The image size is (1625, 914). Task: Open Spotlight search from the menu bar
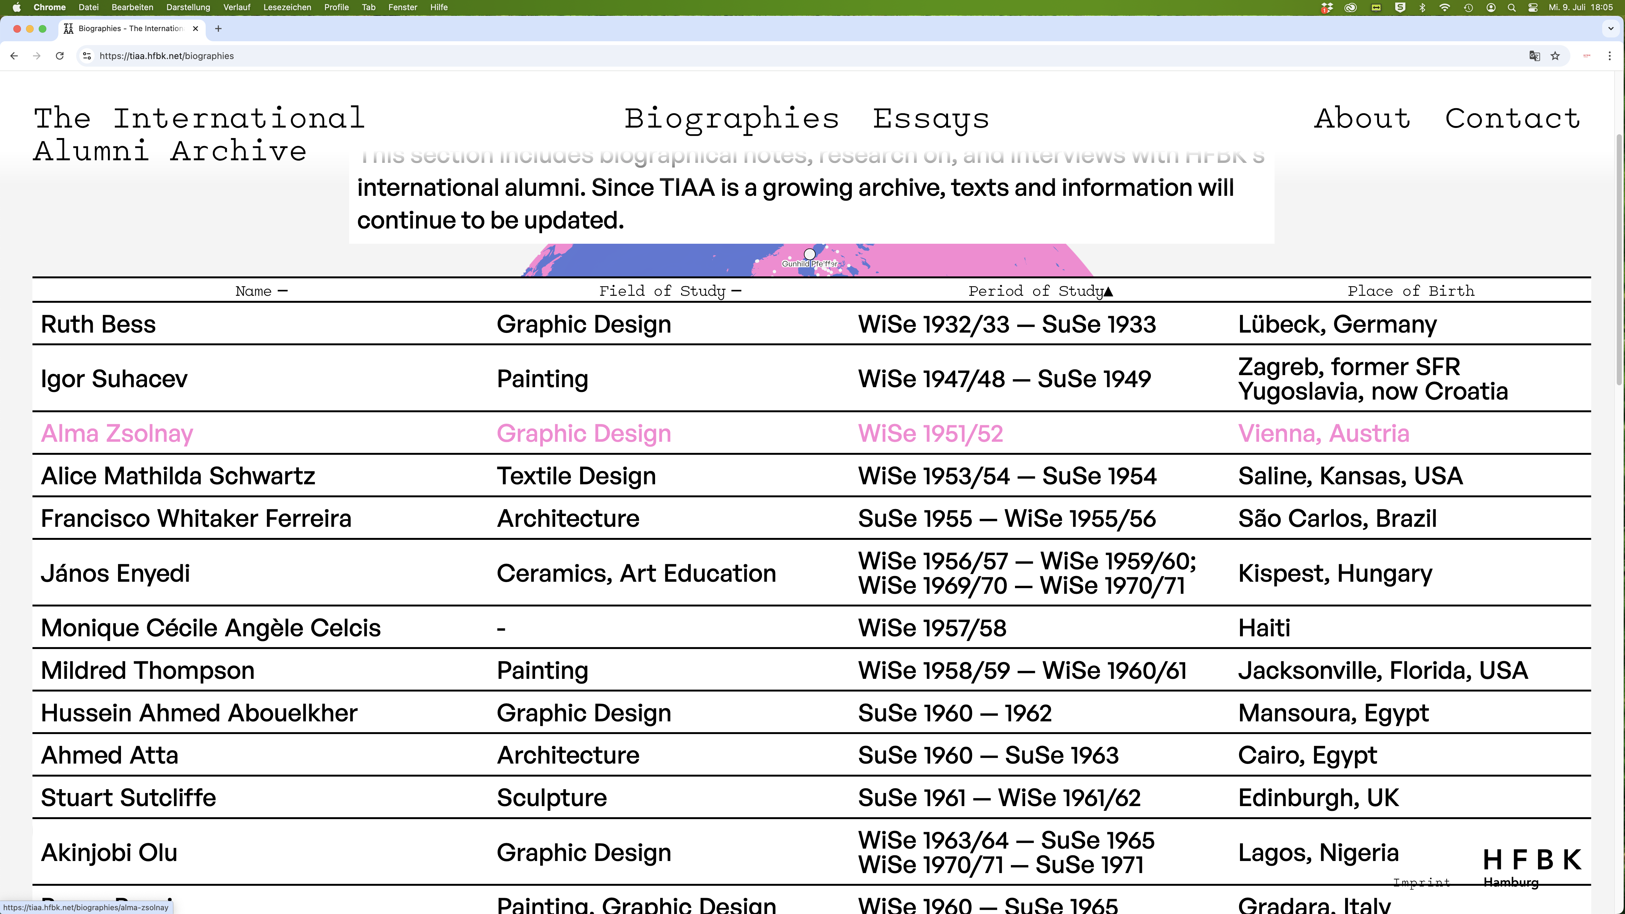click(1511, 8)
